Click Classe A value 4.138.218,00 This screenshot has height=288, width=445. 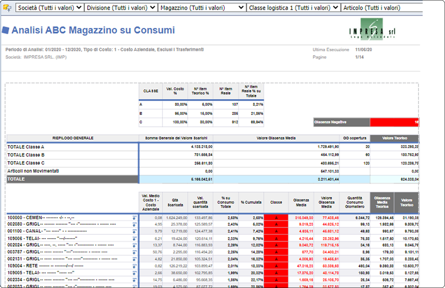(201, 147)
